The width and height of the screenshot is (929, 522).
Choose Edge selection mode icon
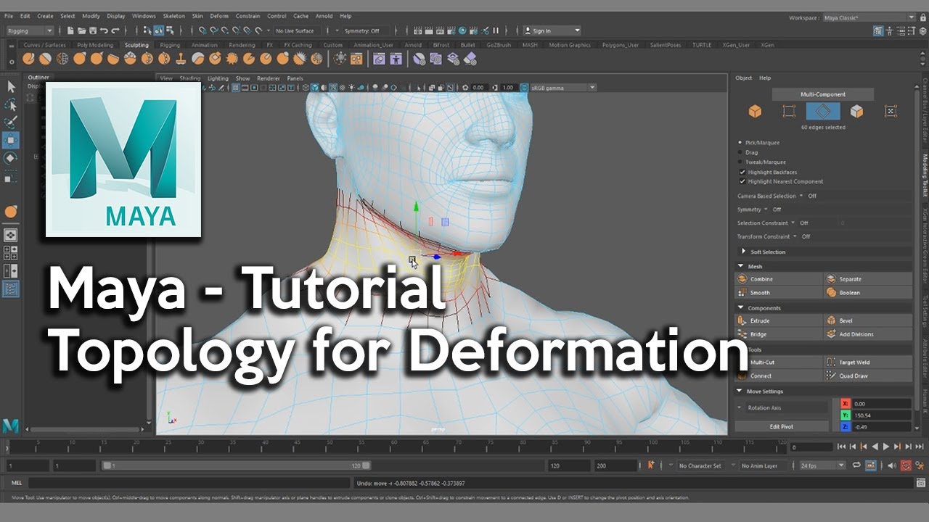(823, 111)
